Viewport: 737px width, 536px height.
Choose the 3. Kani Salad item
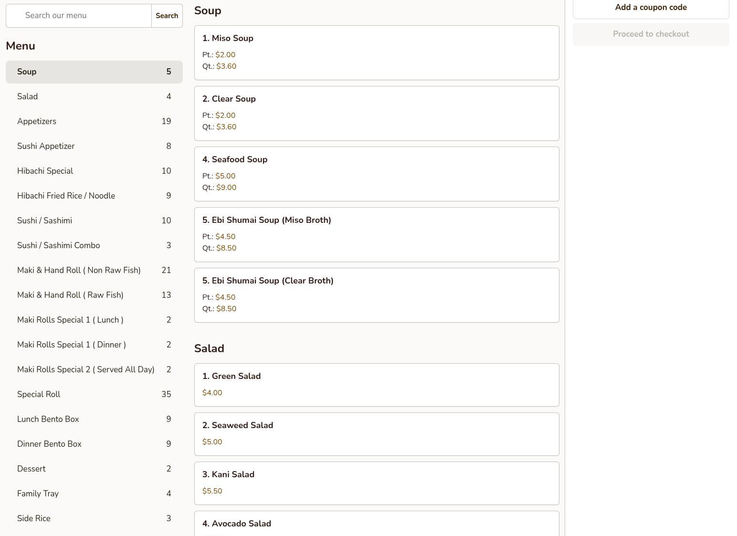377,483
